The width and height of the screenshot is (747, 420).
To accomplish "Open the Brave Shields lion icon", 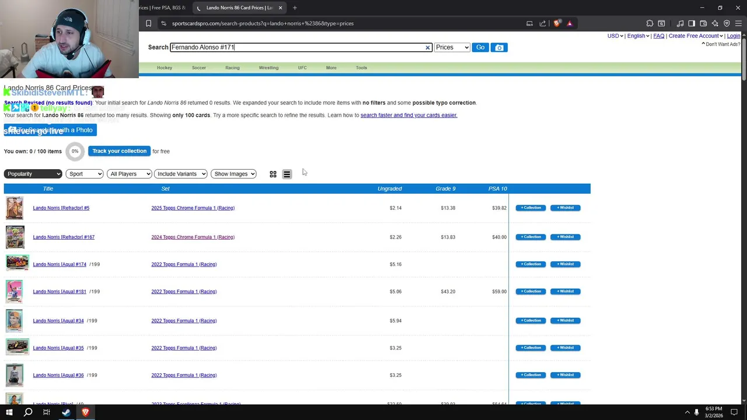I will tap(557, 23).
